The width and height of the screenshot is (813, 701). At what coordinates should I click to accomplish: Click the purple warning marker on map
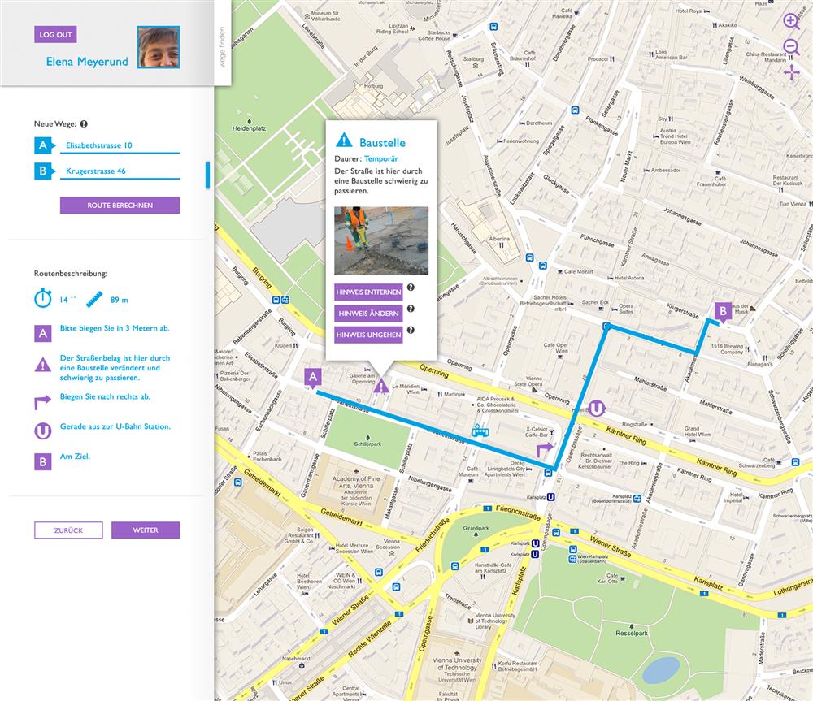pyautogui.click(x=381, y=386)
